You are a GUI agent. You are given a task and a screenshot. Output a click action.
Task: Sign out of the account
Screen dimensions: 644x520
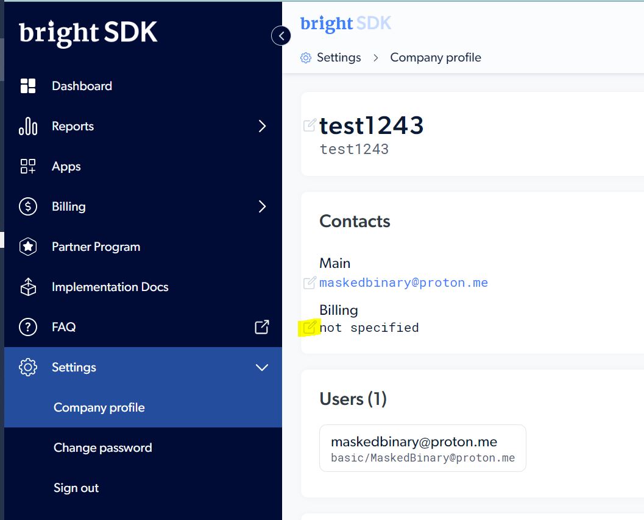pos(76,488)
